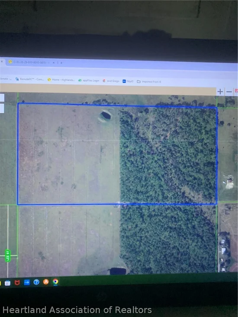Open McAfee from the taskbar
238x317 pixels.
point(17,283)
